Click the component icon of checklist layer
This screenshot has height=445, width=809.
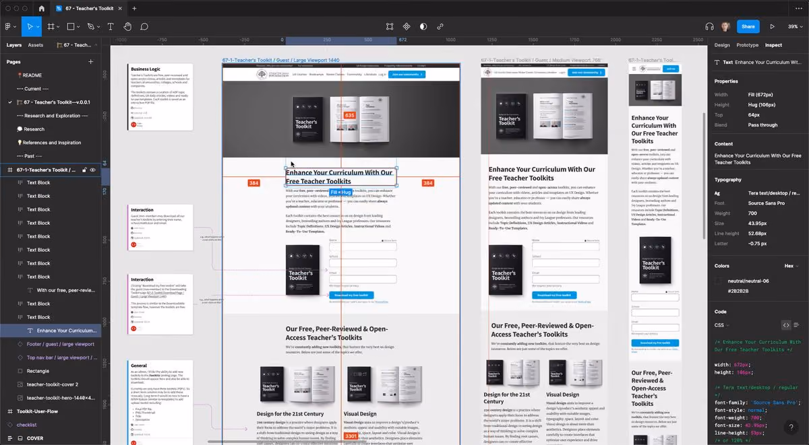(x=10, y=425)
